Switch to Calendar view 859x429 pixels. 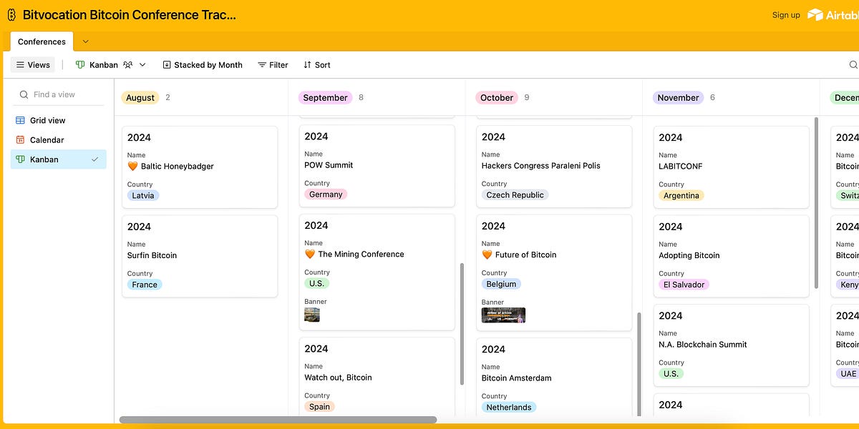click(59, 140)
